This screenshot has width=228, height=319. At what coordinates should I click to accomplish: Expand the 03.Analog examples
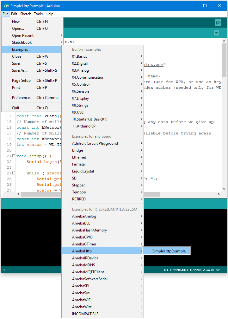click(x=103, y=70)
